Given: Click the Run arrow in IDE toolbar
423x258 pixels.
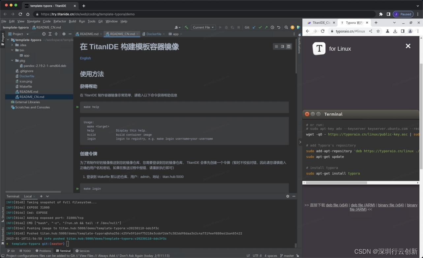Looking at the screenshot, I should [x=220, y=27].
